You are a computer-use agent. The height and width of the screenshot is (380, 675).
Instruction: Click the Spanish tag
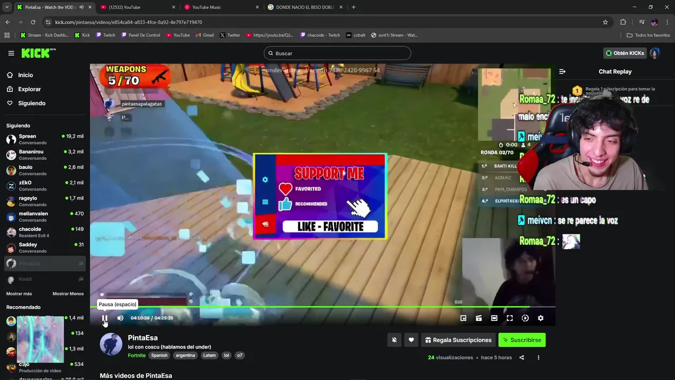coord(159,356)
